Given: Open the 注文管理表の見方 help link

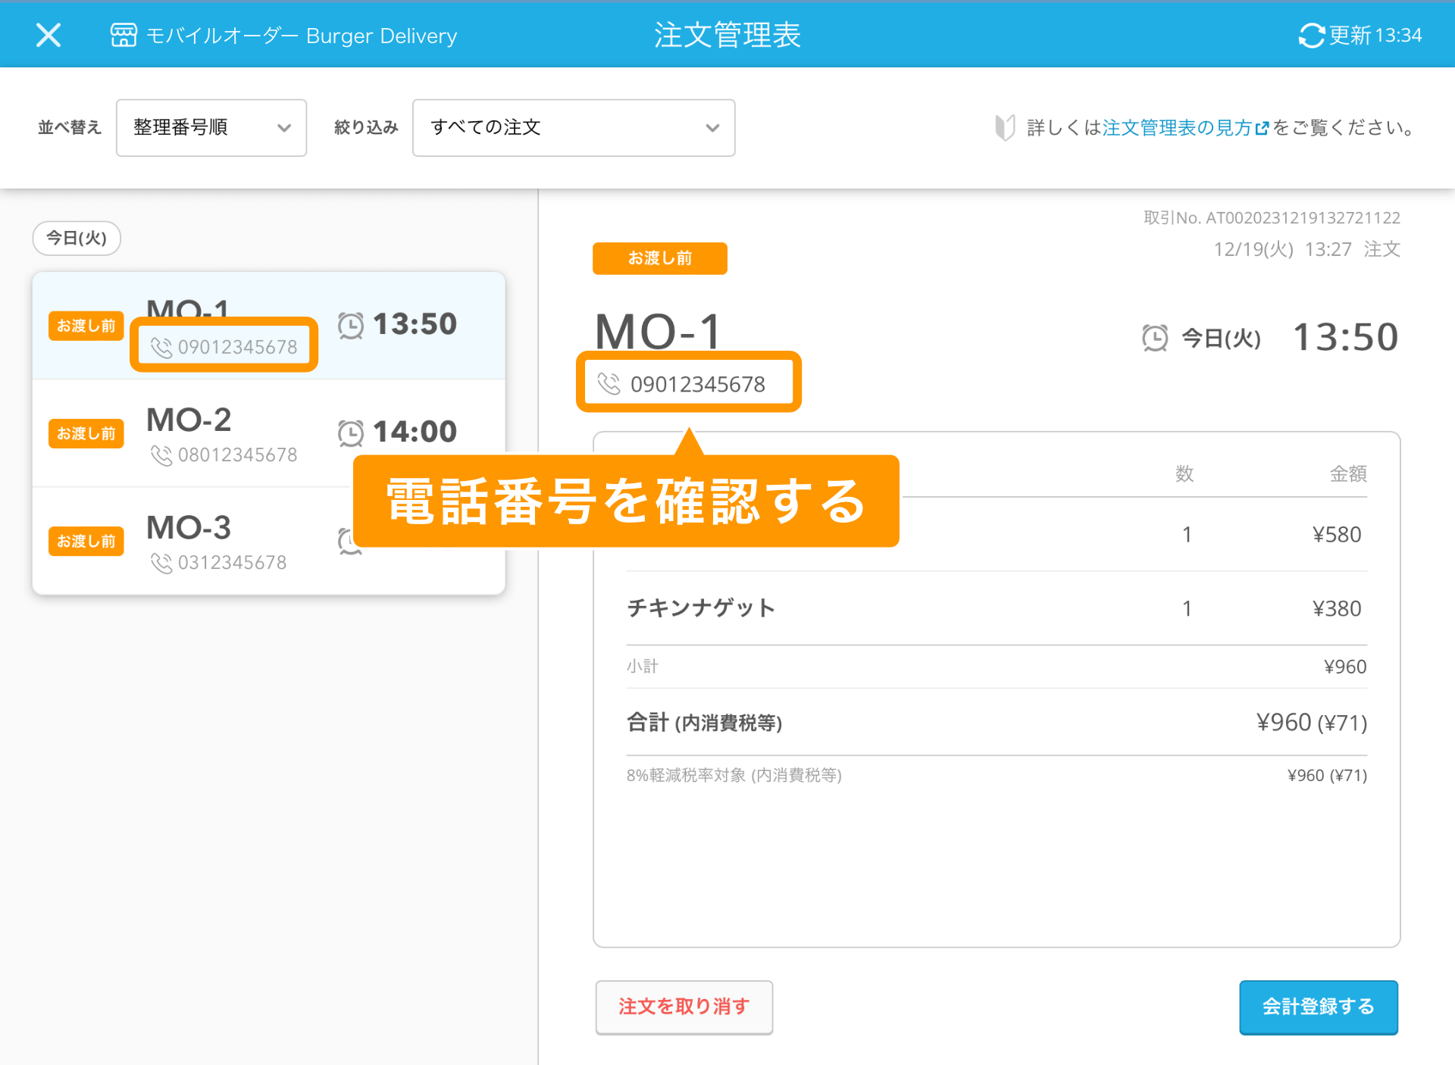Looking at the screenshot, I should (x=1185, y=127).
